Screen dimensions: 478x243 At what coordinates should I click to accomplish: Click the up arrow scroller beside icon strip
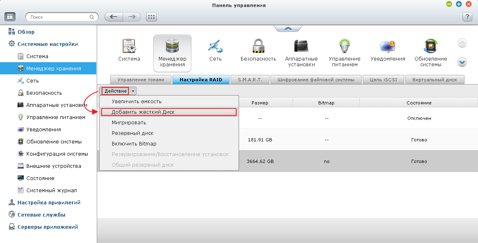point(462,43)
